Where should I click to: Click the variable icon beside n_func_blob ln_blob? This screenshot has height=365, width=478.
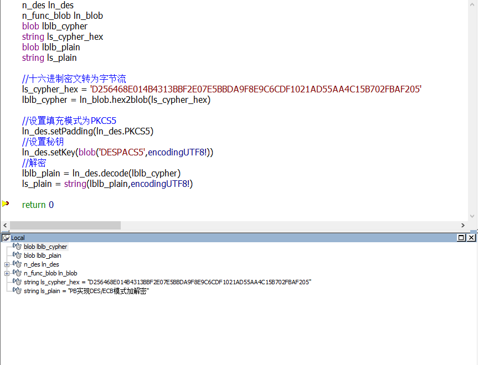pyautogui.click(x=17, y=273)
